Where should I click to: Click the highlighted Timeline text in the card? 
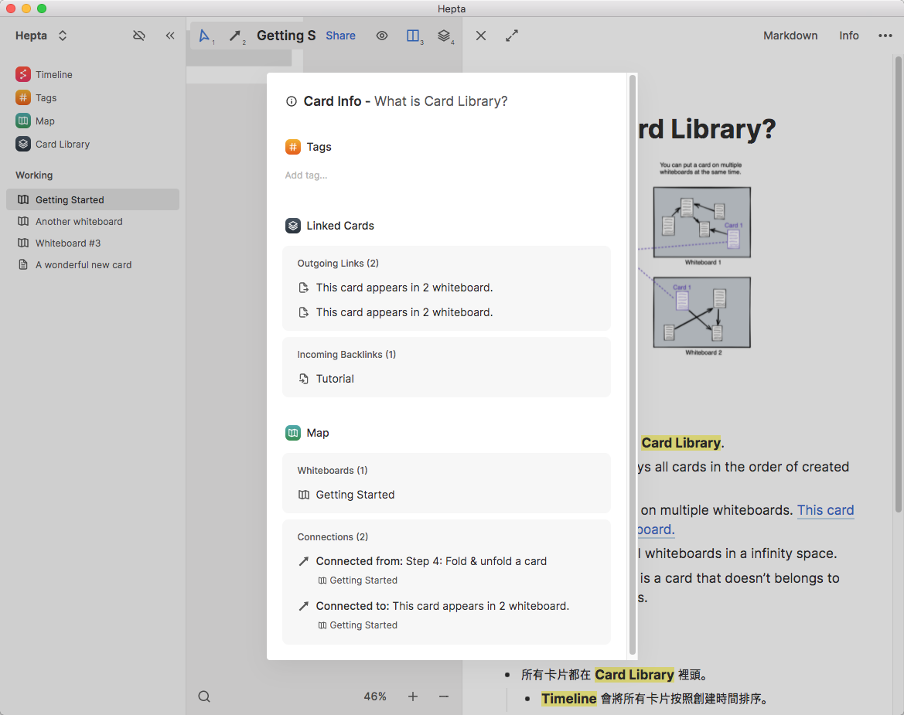568,699
